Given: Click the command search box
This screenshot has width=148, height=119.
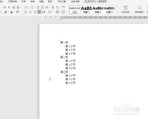Looking at the screenshot, I should pos(96,1).
